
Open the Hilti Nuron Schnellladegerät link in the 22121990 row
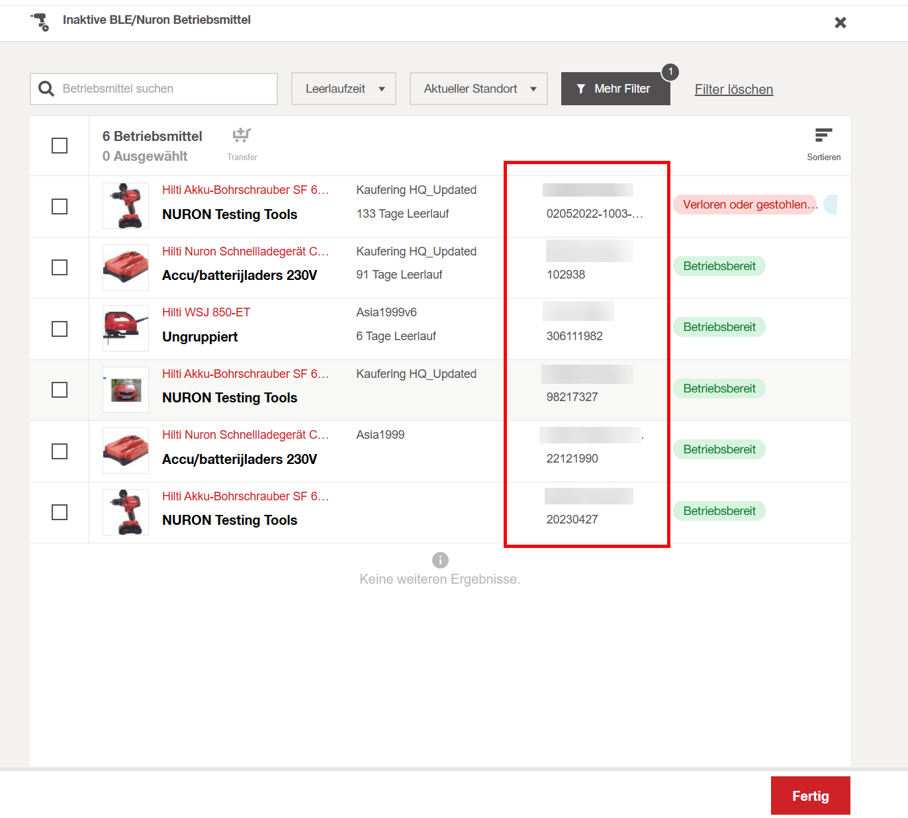[x=246, y=435]
